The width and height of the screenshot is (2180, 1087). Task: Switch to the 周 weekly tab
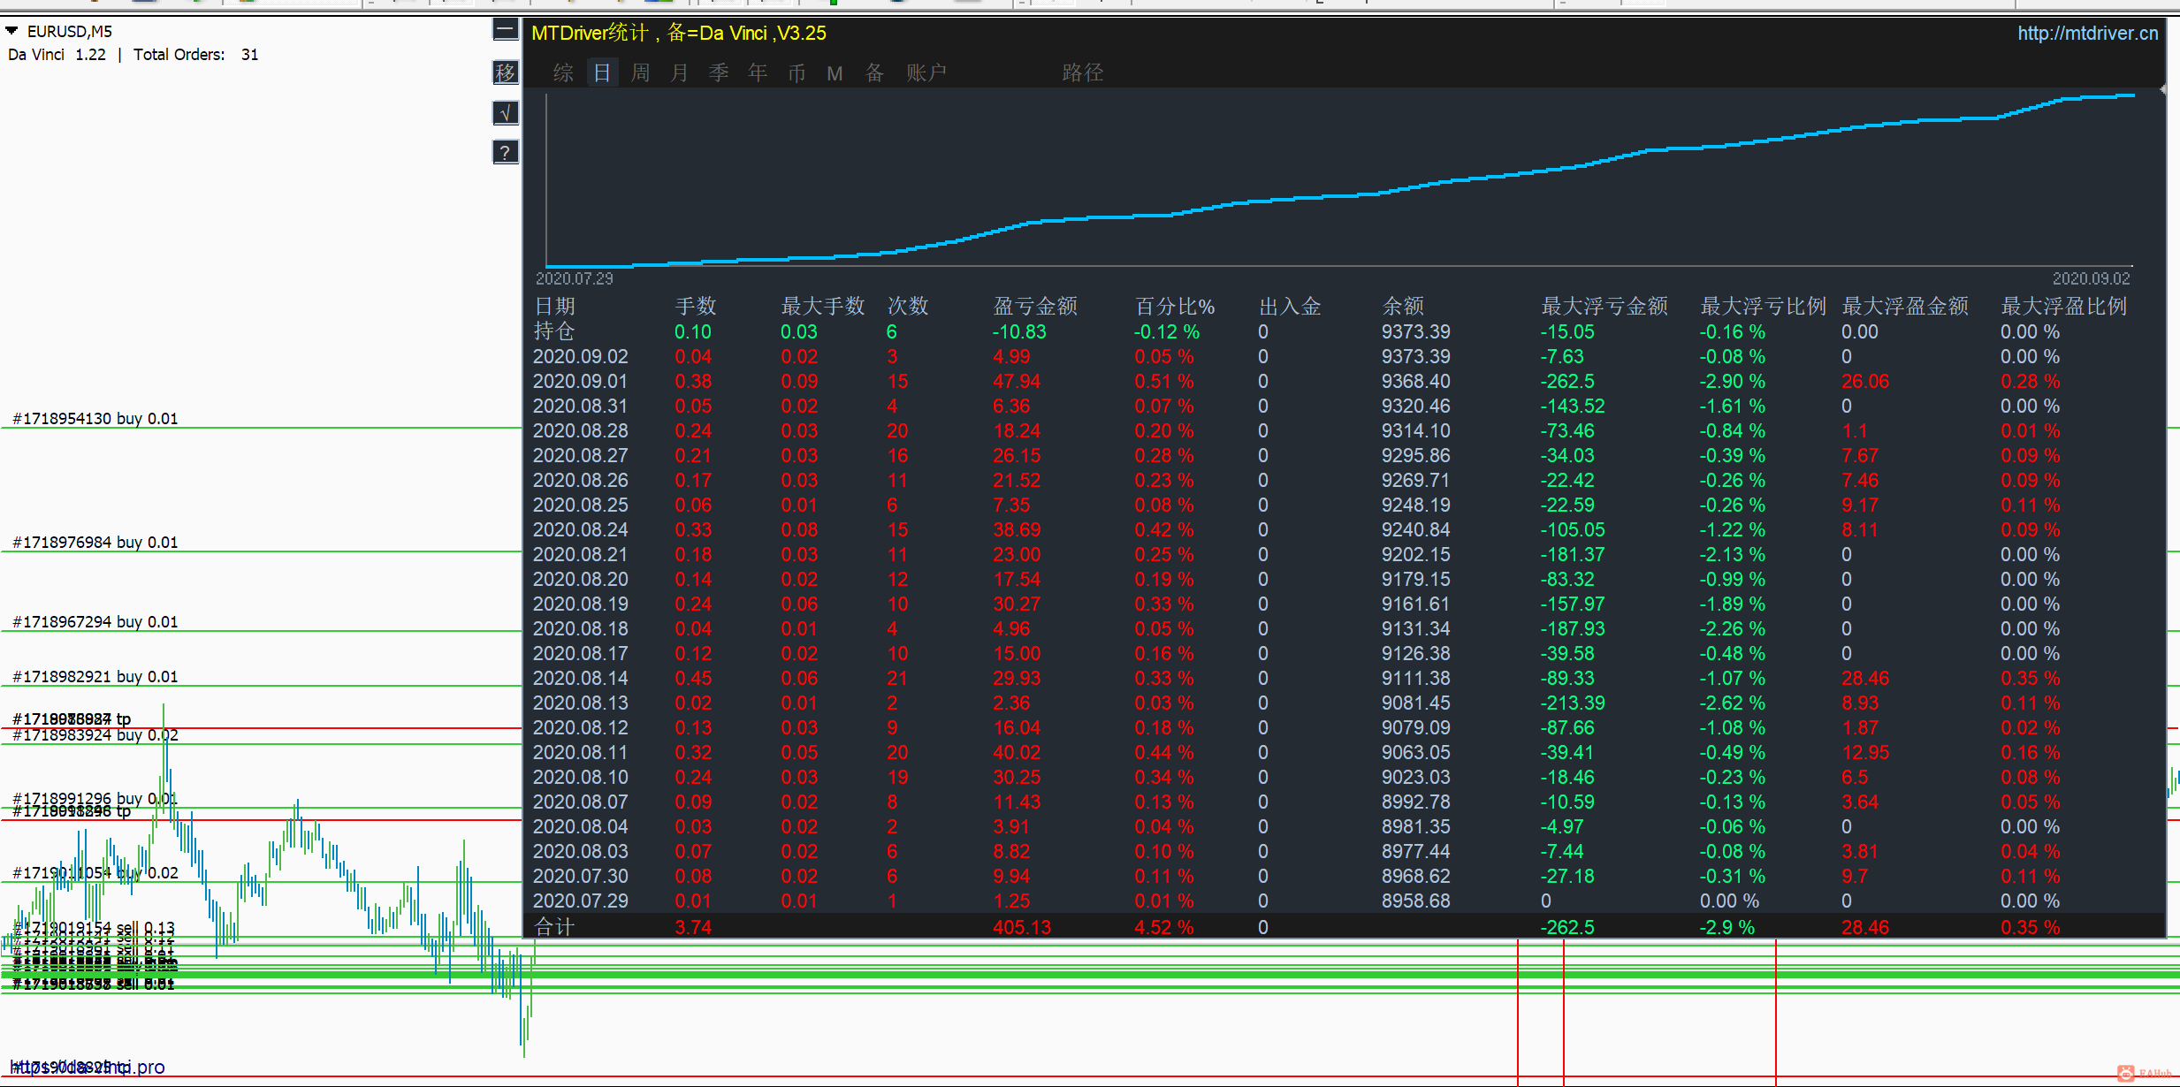click(x=641, y=72)
